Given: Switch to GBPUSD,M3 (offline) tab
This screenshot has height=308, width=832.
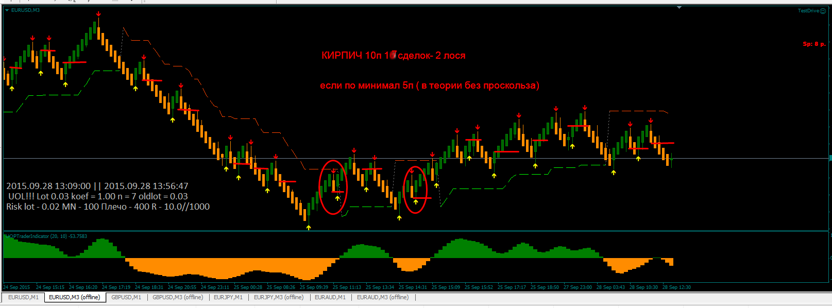Looking at the screenshot, I should (x=178, y=297).
